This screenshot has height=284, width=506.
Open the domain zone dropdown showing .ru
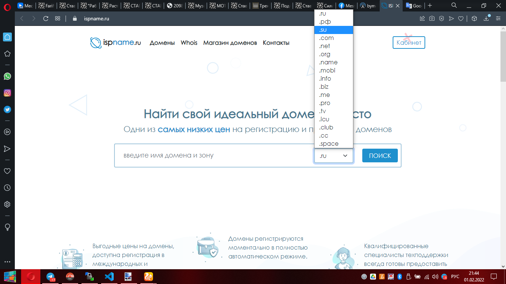tap(334, 156)
